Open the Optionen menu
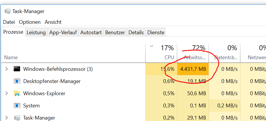Screen dimensions: 266x121 [x=30, y=22]
